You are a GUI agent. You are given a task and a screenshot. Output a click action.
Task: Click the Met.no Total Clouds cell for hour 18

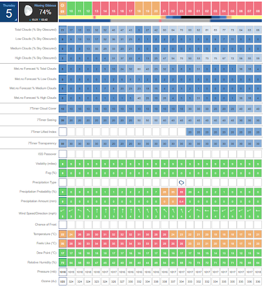click(x=139, y=69)
